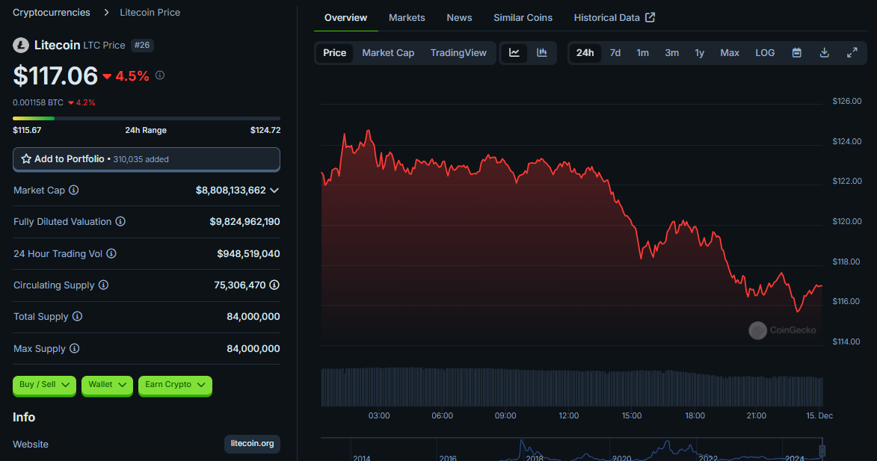Open the Similar Coins tab
Image resolution: width=877 pixels, height=461 pixels.
click(x=523, y=17)
